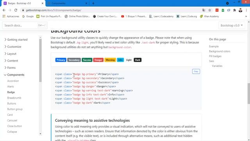Click the sidebar scrollbar down arrow

point(40,134)
